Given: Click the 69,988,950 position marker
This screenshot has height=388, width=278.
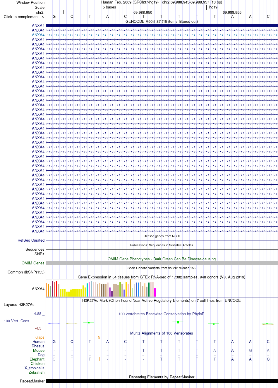Looking at the screenshot, I should tap(143, 12).
